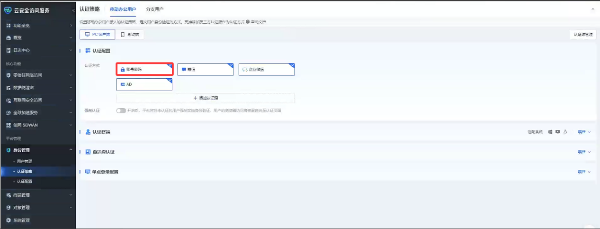This screenshot has width=600, height=229.
Task: Click the 自适应认证 section icon
Action: (x=88, y=152)
